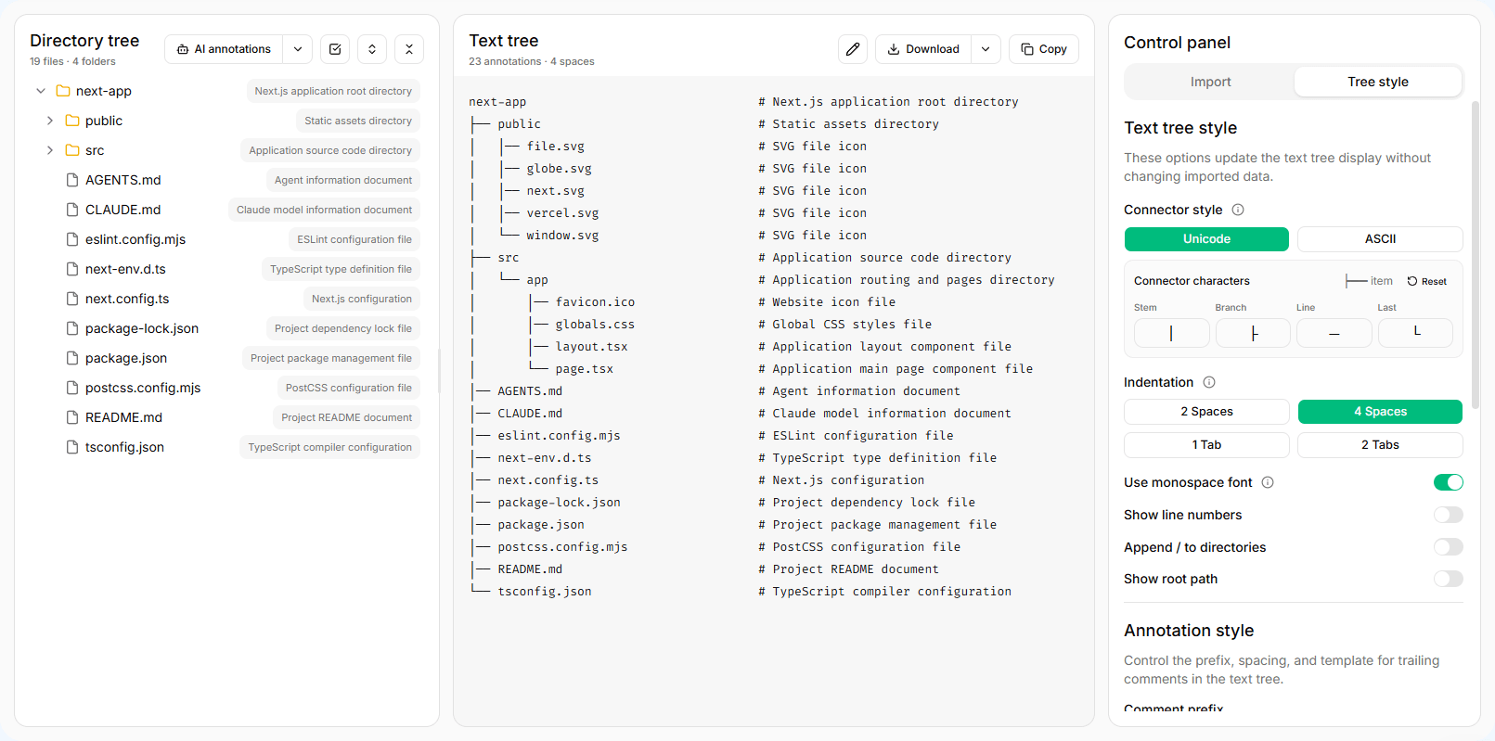Click file icon beside CLAUDE.md
Screen dimensions: 1495x741
coord(72,210)
